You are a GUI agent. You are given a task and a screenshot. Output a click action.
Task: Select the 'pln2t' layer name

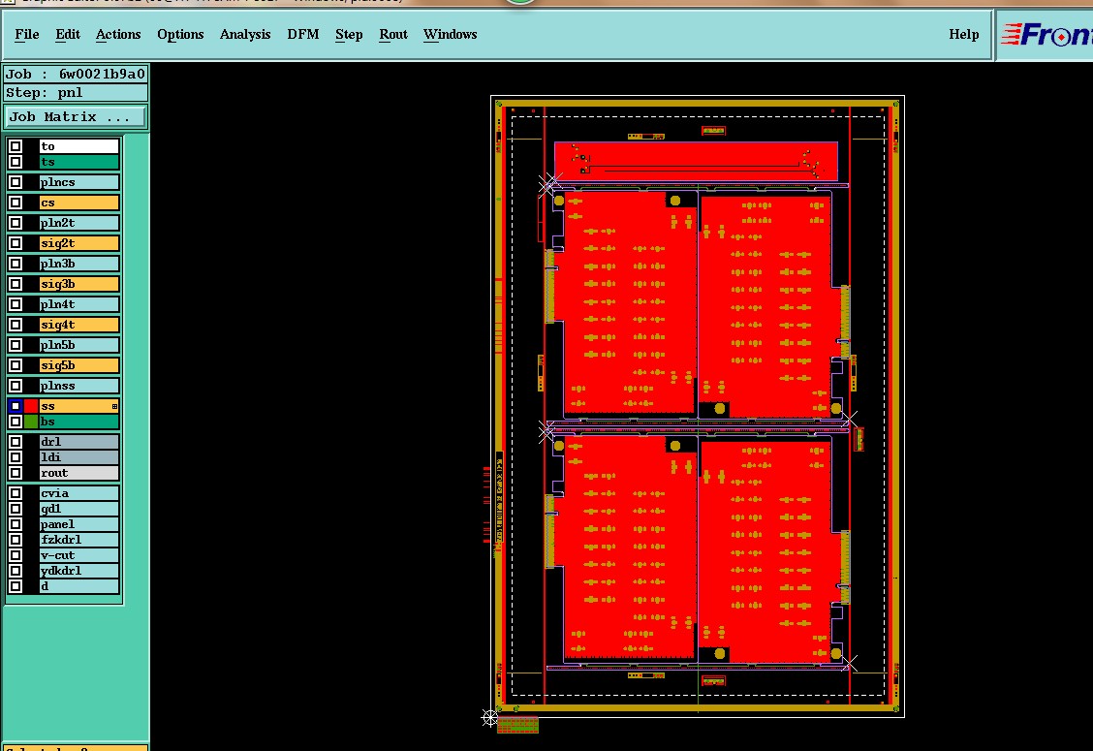click(78, 223)
